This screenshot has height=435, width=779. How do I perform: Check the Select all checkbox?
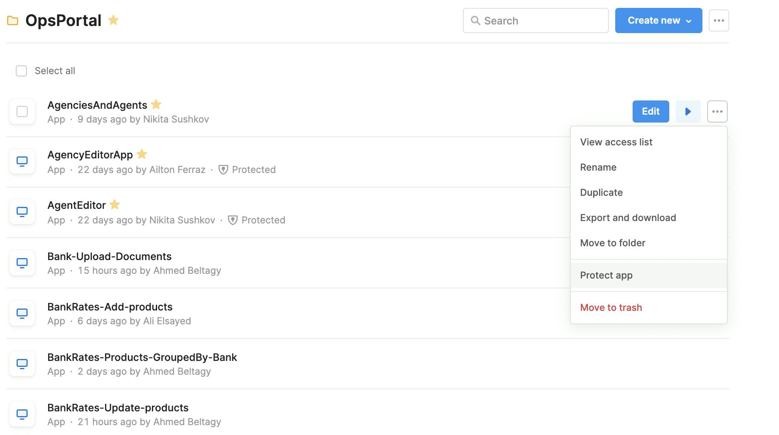[x=21, y=71]
